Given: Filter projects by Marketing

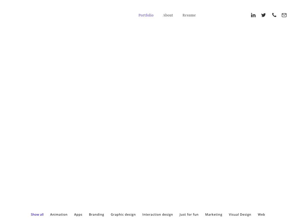Looking at the screenshot, I should pos(214,214).
